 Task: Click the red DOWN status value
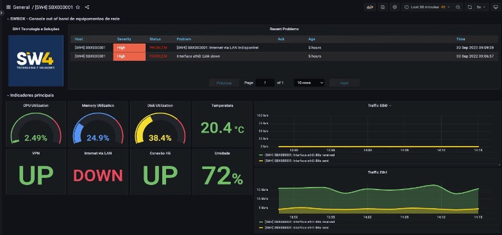98,175
